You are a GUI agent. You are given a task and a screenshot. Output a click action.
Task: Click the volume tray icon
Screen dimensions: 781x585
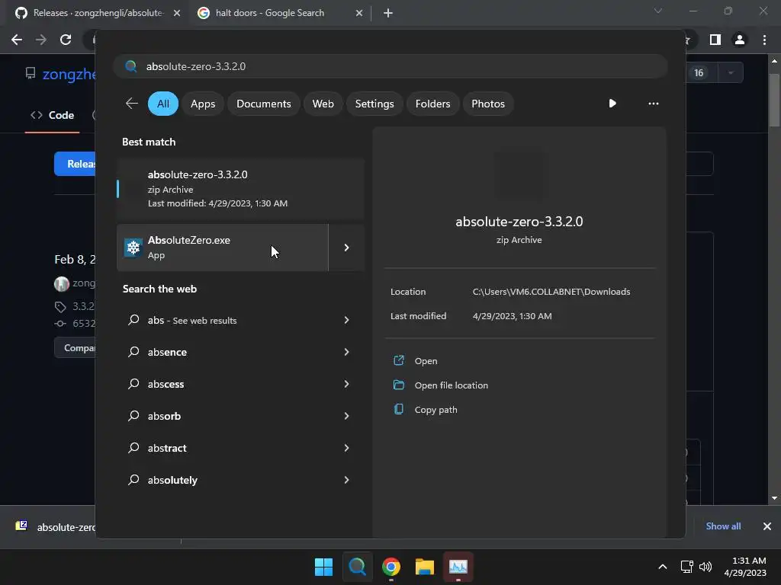click(705, 567)
